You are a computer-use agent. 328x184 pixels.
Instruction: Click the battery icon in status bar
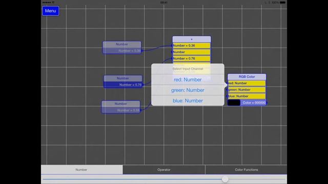282,3
